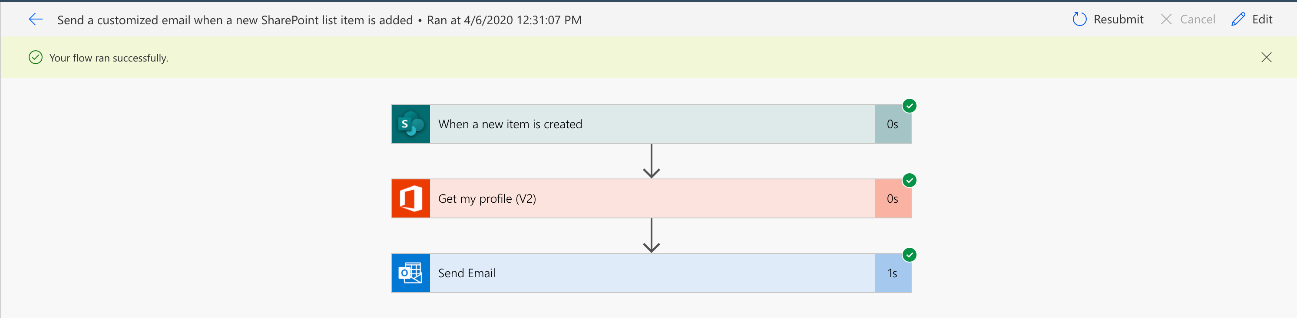1297x318 pixels.
Task: Dismiss the success notification banner
Action: [1266, 57]
